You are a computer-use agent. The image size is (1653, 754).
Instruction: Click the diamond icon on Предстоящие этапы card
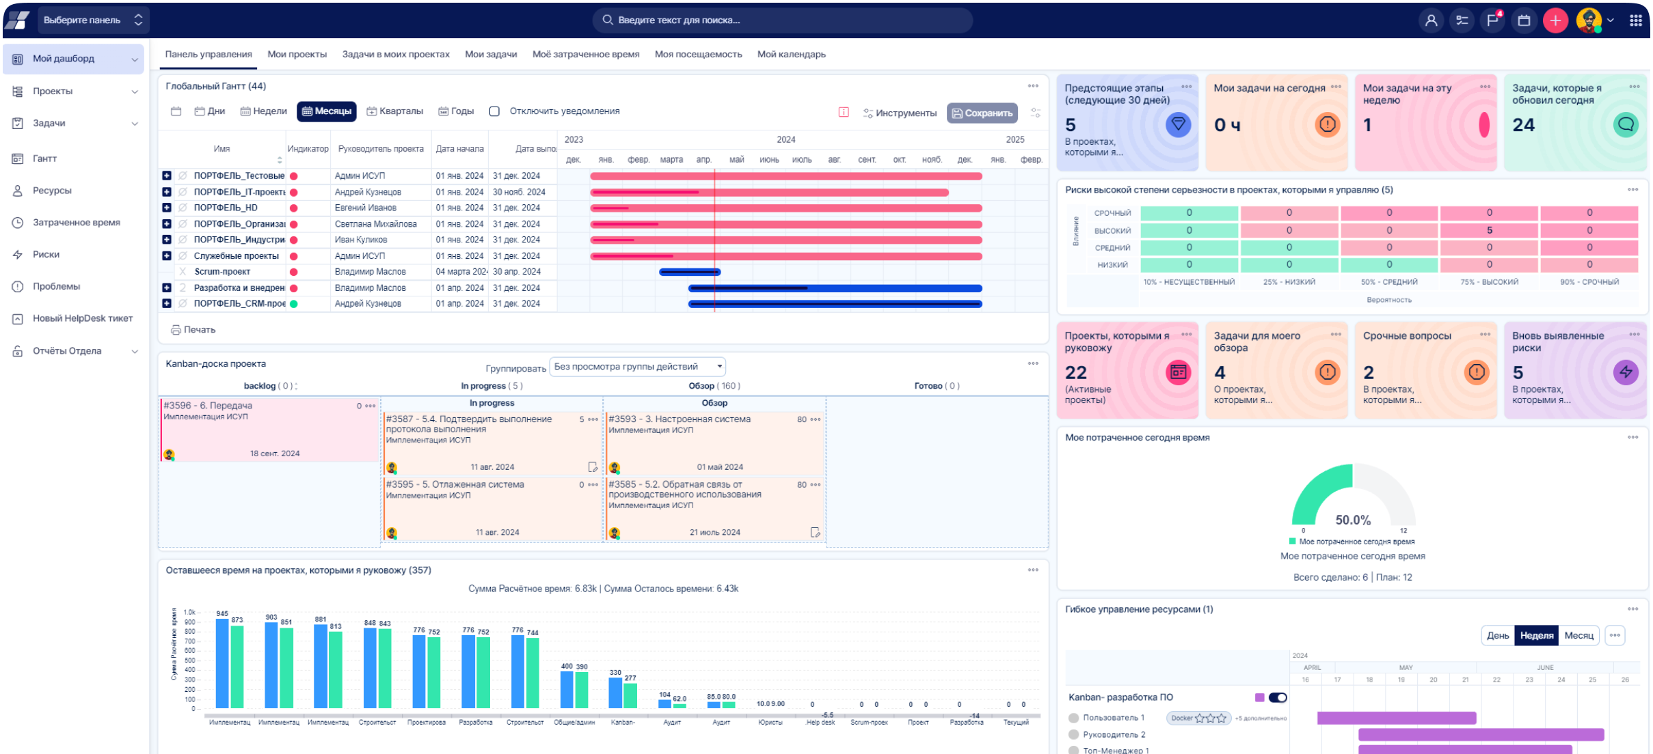(1178, 124)
